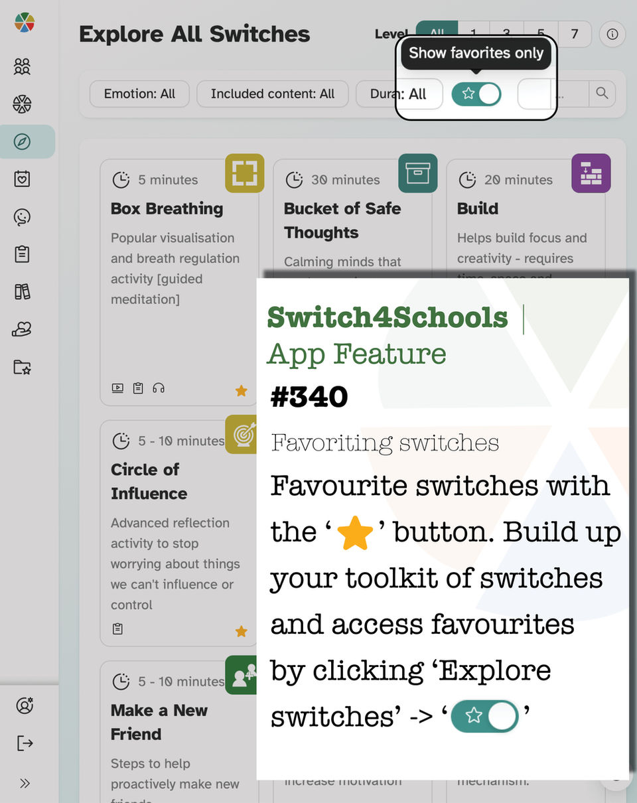
Task: Open the Emotion: All filter dropdown
Action: [139, 94]
